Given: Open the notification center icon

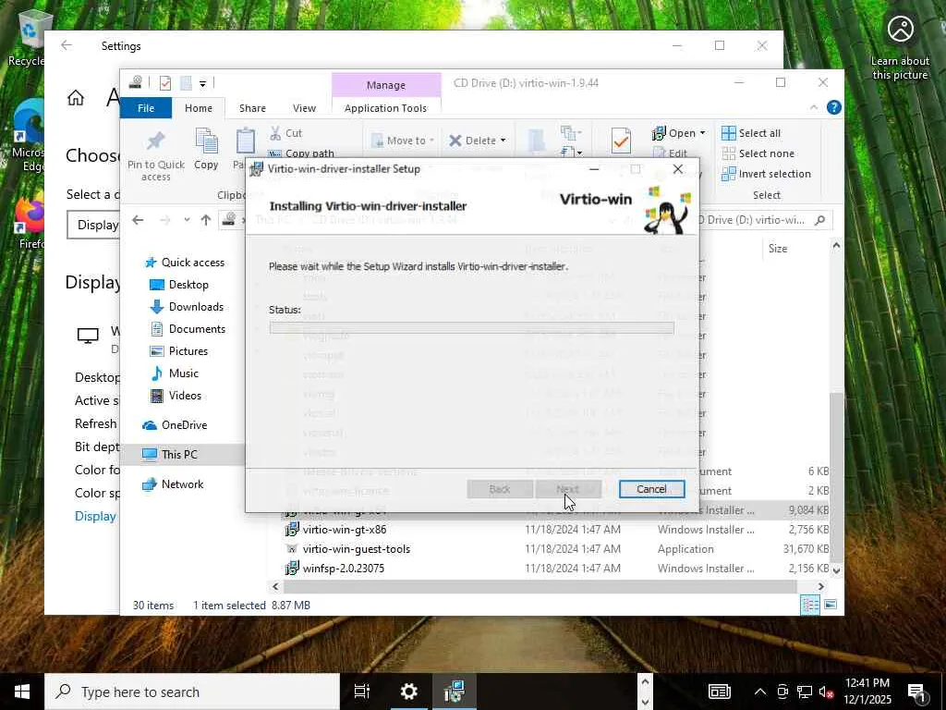Looking at the screenshot, I should [x=917, y=692].
